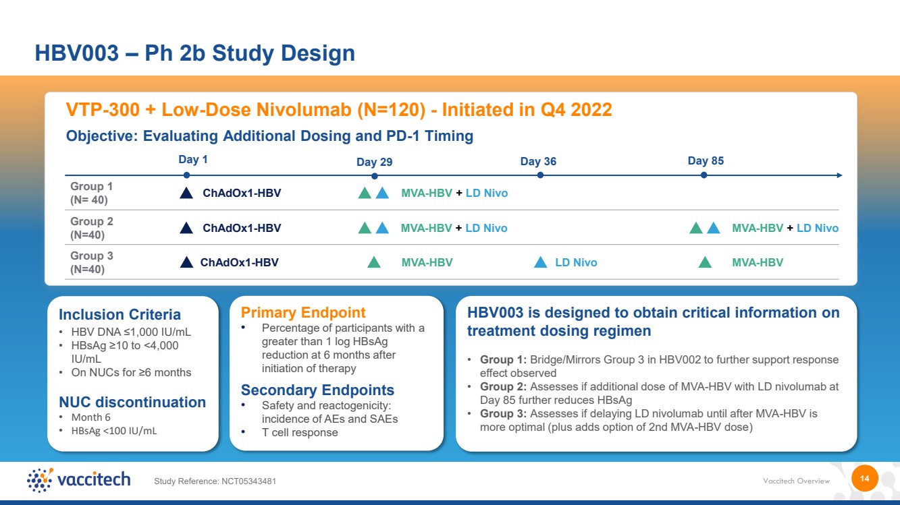900x505 pixels.
Task: Click the Inclusion Criteria heading
Action: (120, 315)
